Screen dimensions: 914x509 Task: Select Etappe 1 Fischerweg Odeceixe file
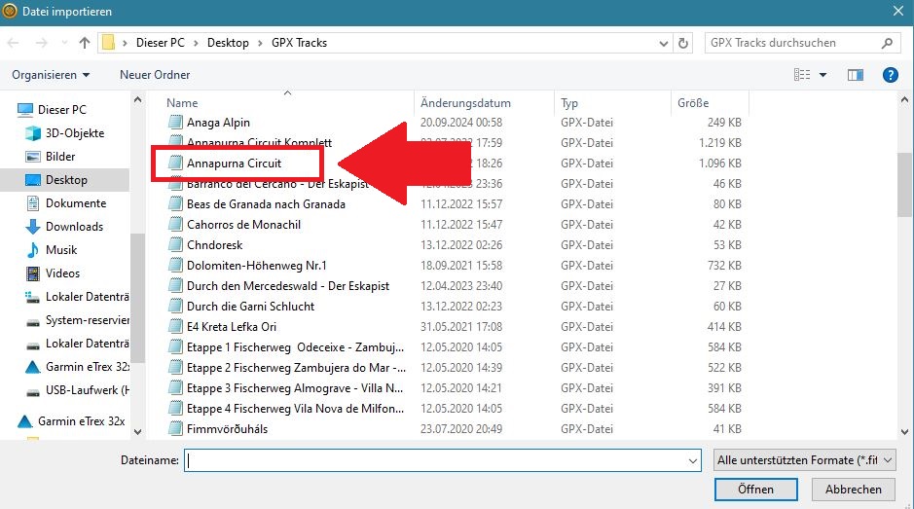tap(295, 346)
